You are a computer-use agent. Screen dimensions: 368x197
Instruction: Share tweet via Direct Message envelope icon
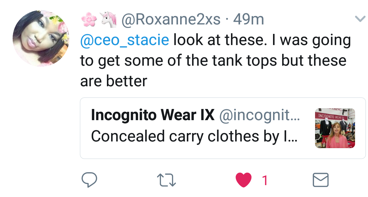click(x=320, y=180)
